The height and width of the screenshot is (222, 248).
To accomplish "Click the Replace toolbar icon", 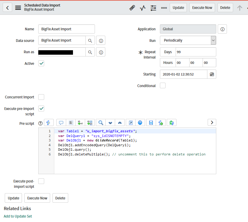I will 80,123.
